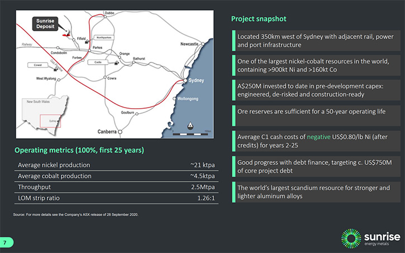Click the Orange label on map
The image size is (405, 253).
(x=125, y=53)
